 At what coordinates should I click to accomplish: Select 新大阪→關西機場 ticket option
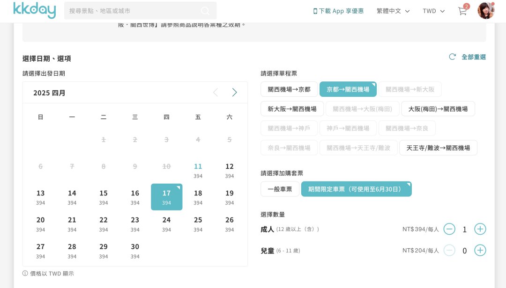(292, 109)
